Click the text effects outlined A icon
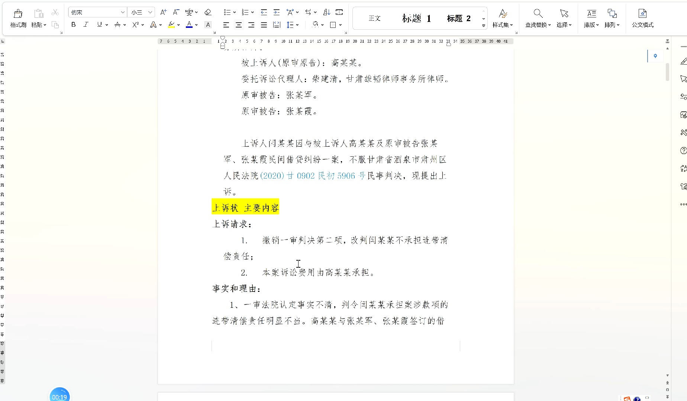Image resolution: width=687 pixels, height=401 pixels. coord(153,25)
